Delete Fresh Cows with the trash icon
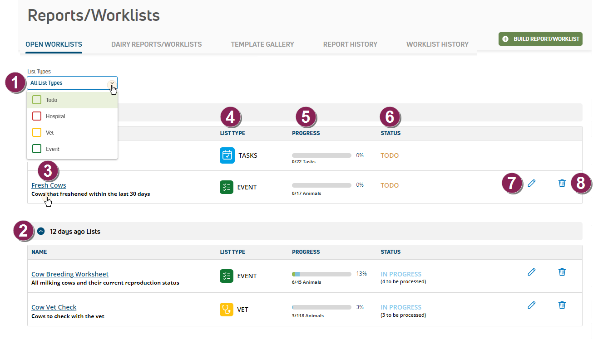598x339 pixels. coord(562,183)
